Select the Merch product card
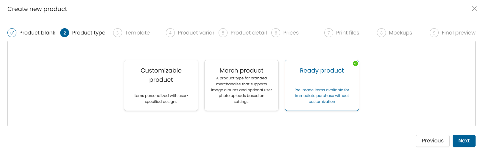Screen dimensions: 483x154 (241, 85)
